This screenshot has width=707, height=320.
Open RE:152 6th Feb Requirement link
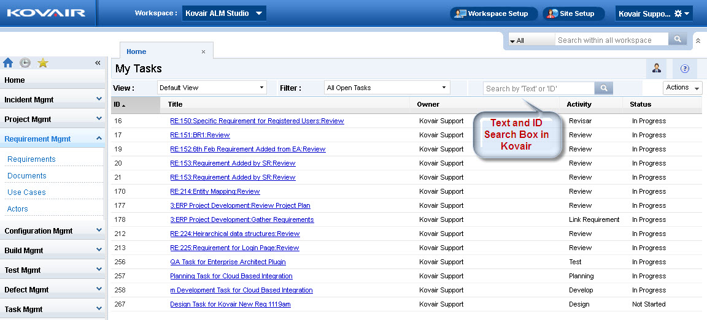click(247, 149)
